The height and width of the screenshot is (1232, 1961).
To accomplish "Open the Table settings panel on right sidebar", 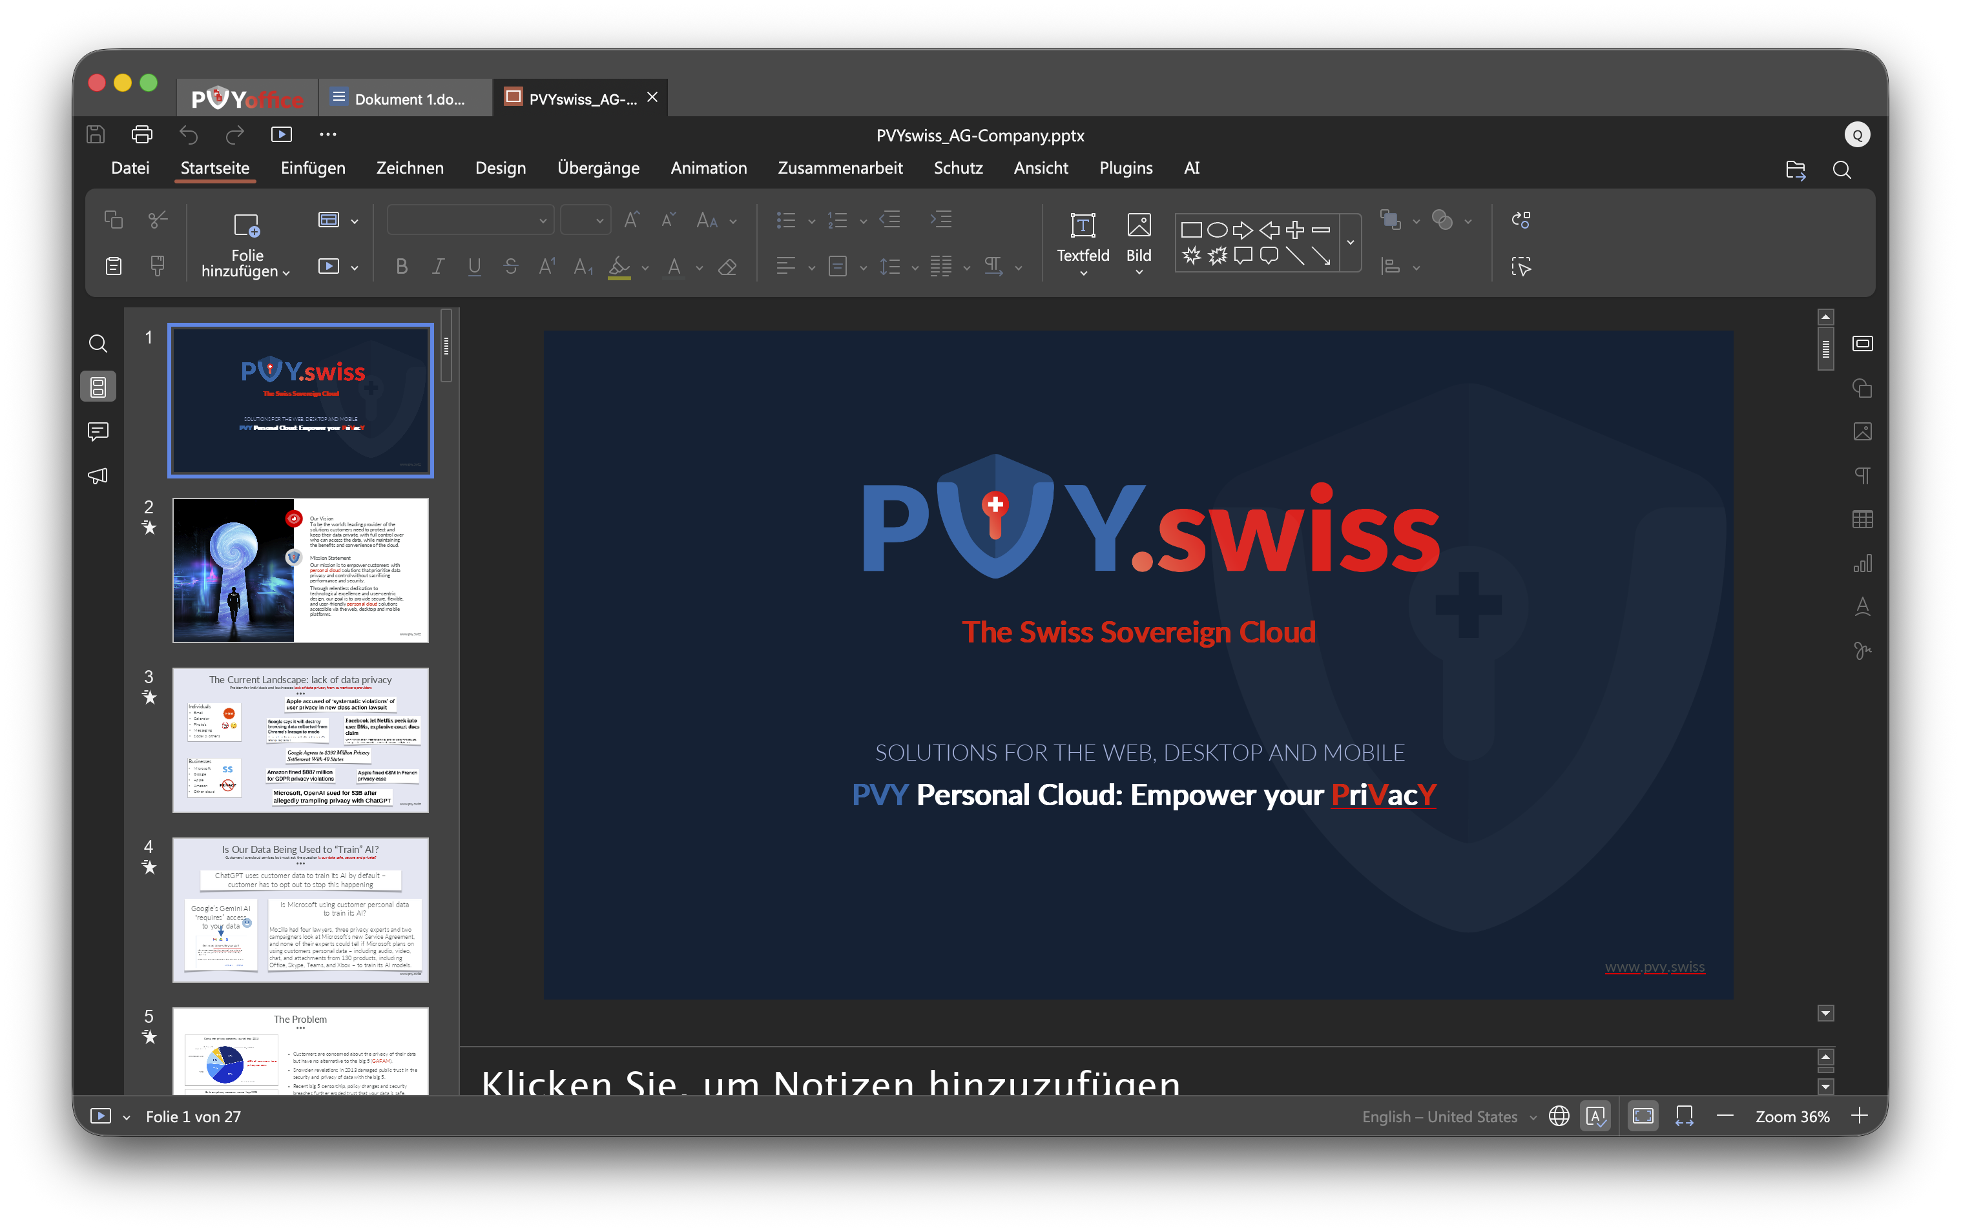I will (1863, 518).
